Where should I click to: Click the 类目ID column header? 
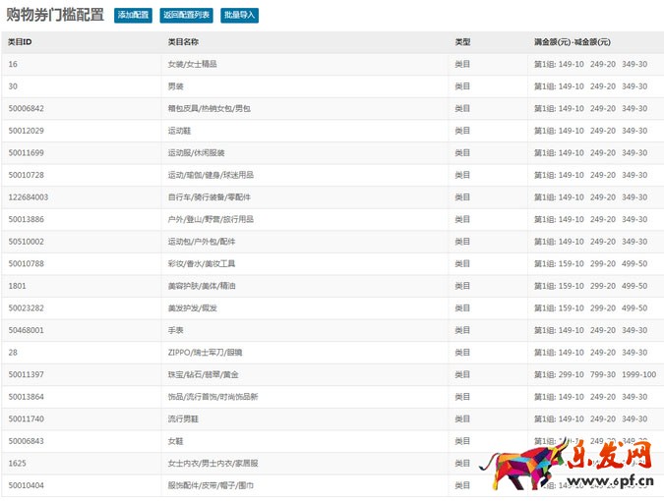coord(20,42)
